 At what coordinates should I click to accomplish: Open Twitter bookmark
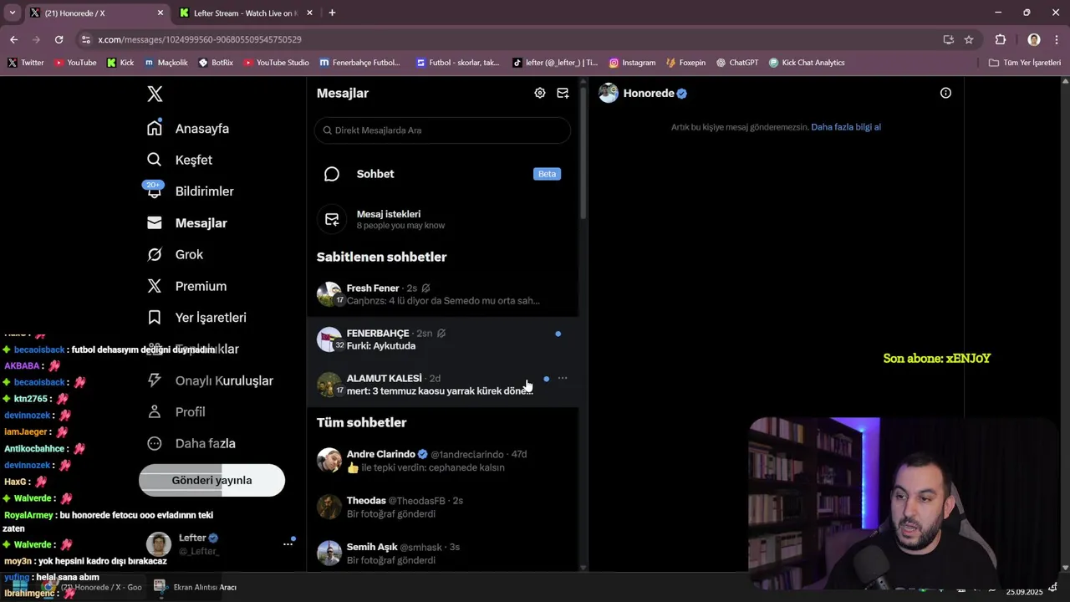click(26, 63)
